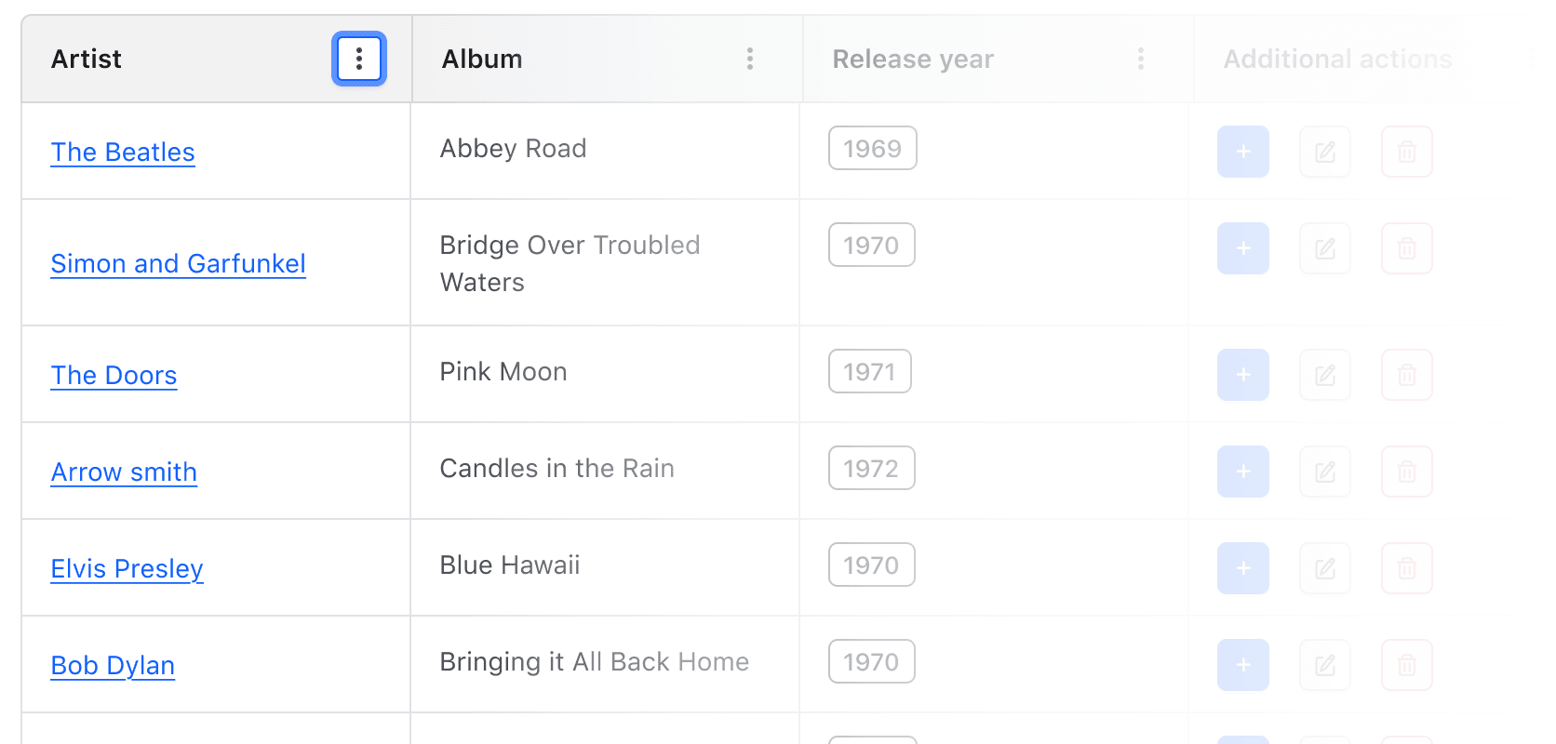
Task: Open The Beatles artist link
Action: 123,152
